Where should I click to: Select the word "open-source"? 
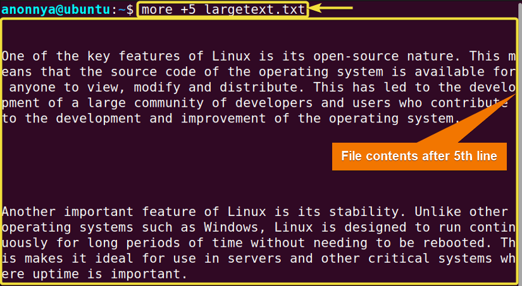[x=356, y=56]
